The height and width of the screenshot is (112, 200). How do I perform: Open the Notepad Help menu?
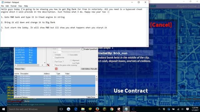[26, 6]
